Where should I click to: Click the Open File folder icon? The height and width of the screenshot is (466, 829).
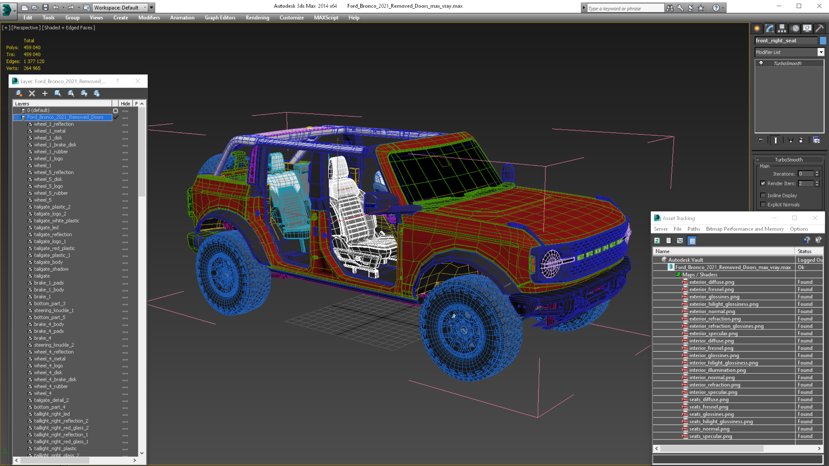coord(35,7)
